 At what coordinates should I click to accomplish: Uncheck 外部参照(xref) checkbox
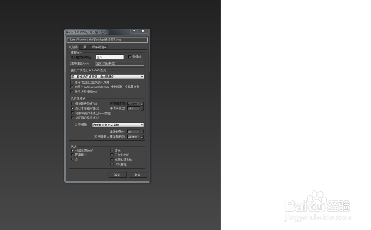(72, 150)
